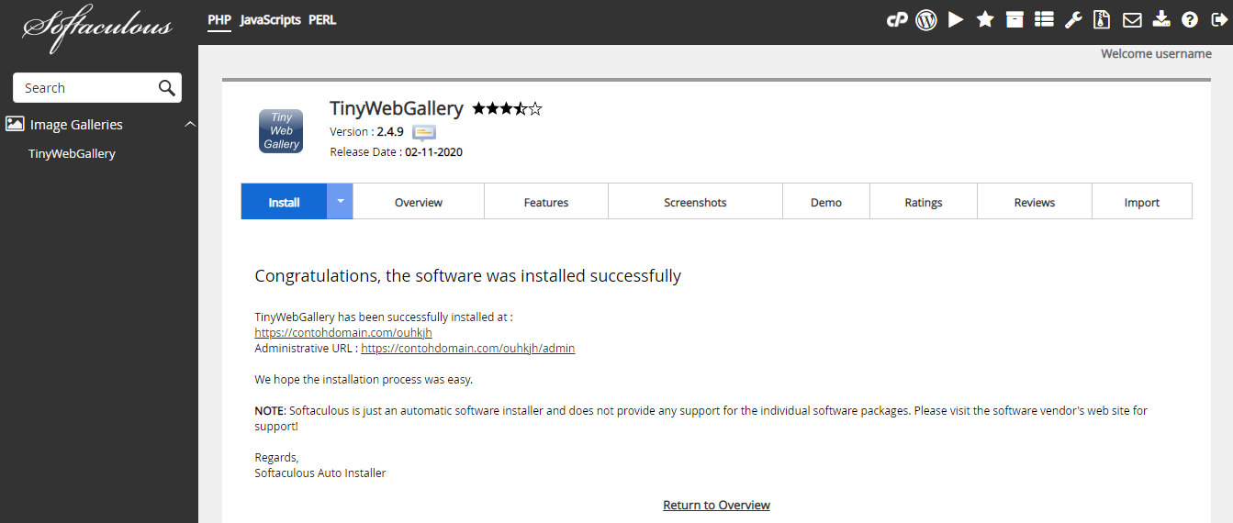The image size is (1233, 523).
Task: Open the wrench settings icon
Action: (x=1073, y=19)
